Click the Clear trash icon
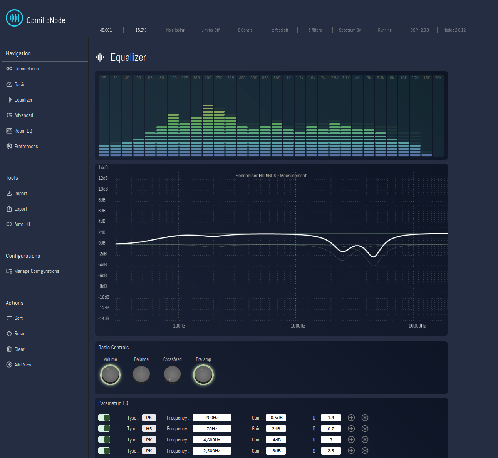The height and width of the screenshot is (458, 498). (x=9, y=349)
